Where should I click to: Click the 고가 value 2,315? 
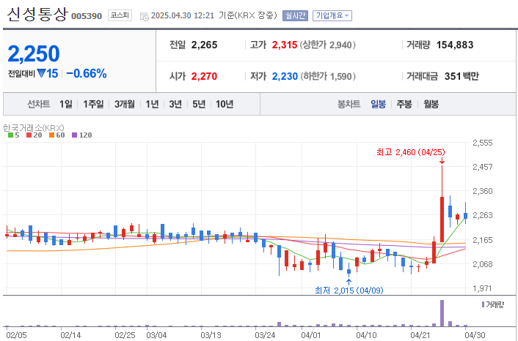(285, 45)
